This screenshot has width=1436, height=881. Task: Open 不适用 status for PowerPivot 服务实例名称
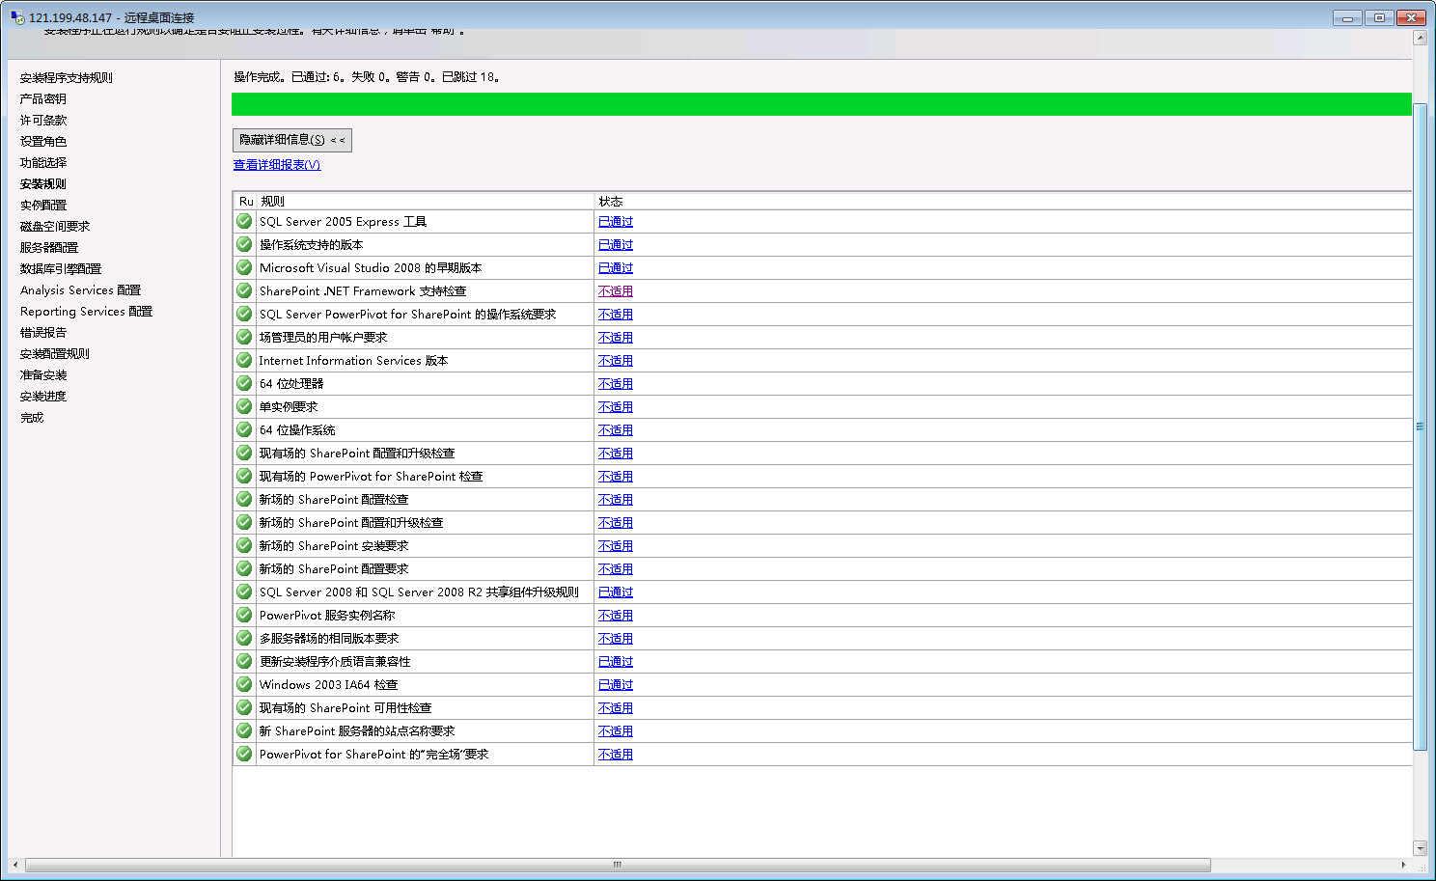click(616, 616)
